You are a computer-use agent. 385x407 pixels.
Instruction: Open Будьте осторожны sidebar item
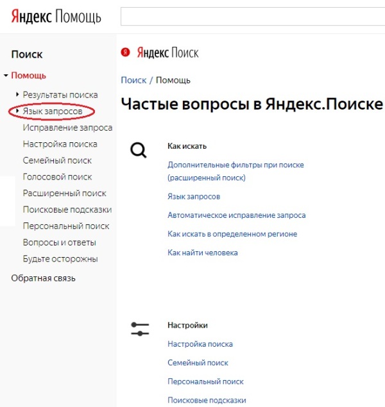click(x=60, y=259)
